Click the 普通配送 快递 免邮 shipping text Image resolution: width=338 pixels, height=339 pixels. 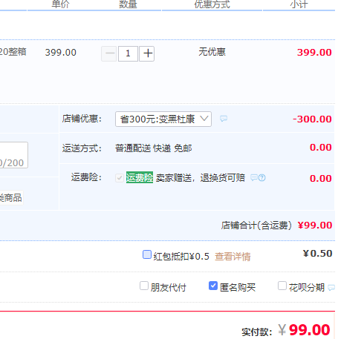154,148
